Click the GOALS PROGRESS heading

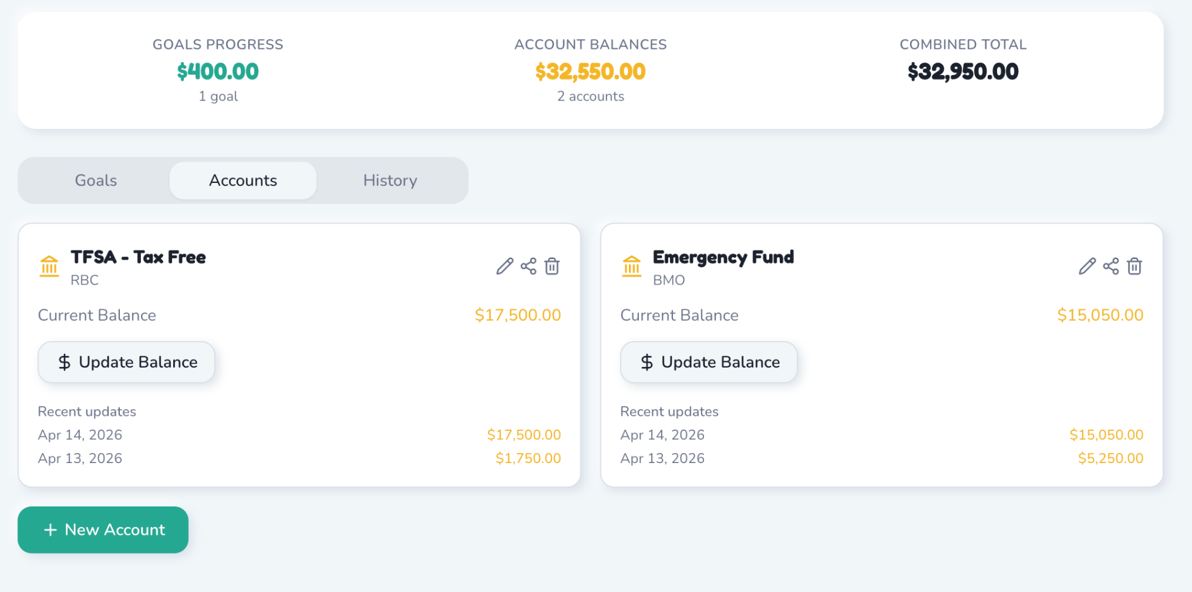(218, 45)
